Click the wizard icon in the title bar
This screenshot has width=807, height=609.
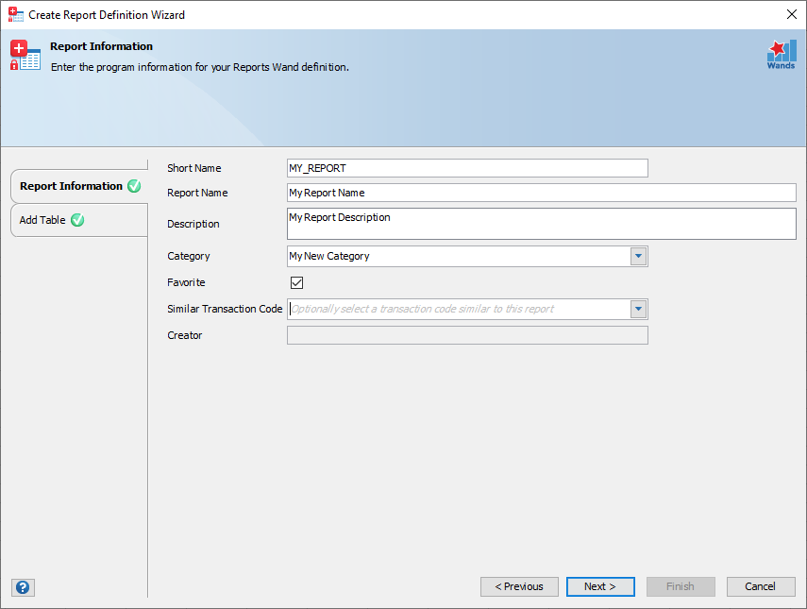pos(14,14)
